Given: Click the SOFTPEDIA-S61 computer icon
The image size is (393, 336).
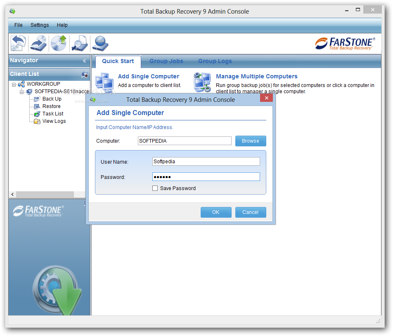Looking at the screenshot, I should pos(29,92).
